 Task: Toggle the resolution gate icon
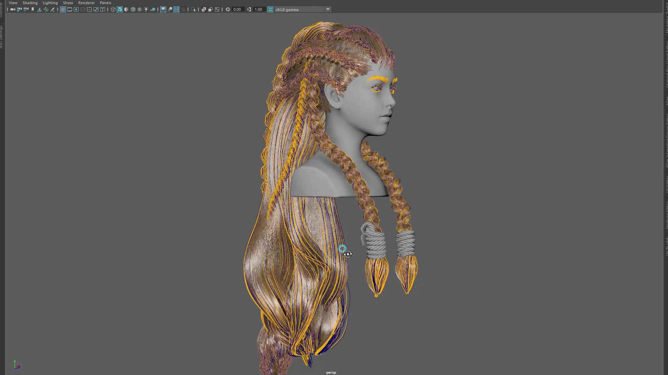[x=76, y=9]
